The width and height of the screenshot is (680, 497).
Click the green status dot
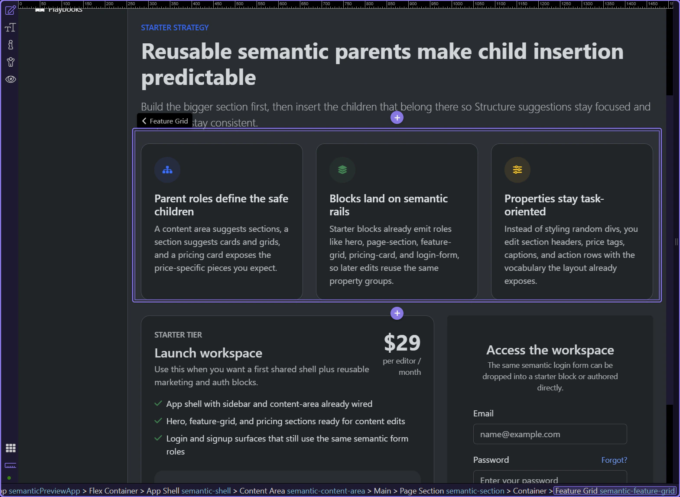click(9, 478)
